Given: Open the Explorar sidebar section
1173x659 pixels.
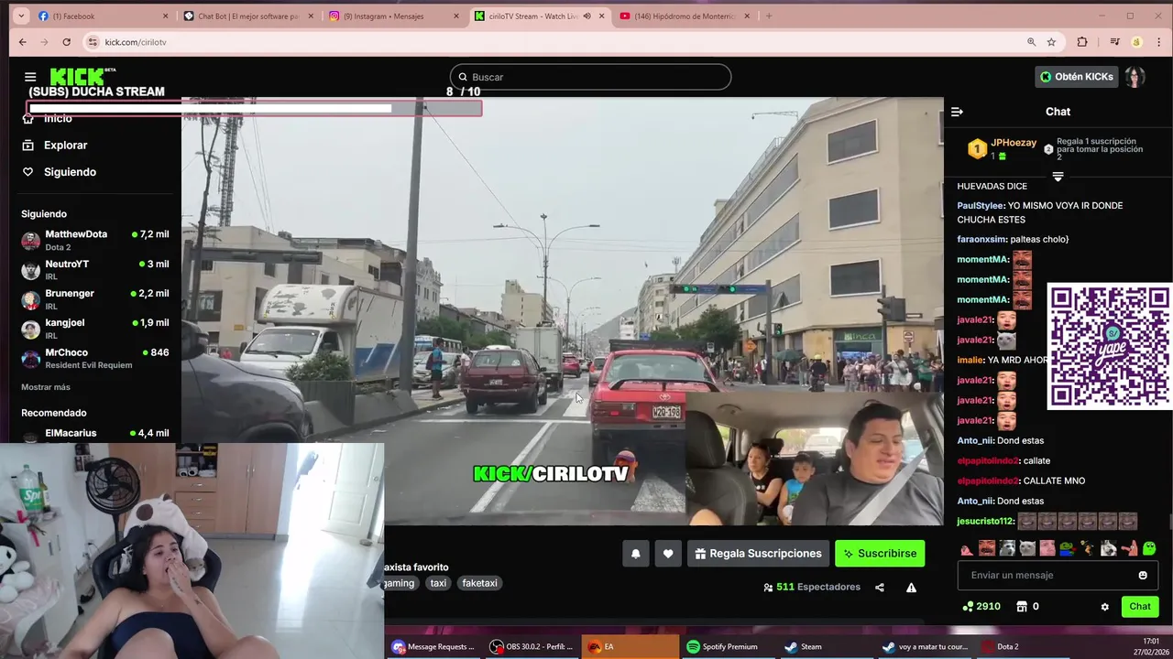Looking at the screenshot, I should [x=55, y=145].
